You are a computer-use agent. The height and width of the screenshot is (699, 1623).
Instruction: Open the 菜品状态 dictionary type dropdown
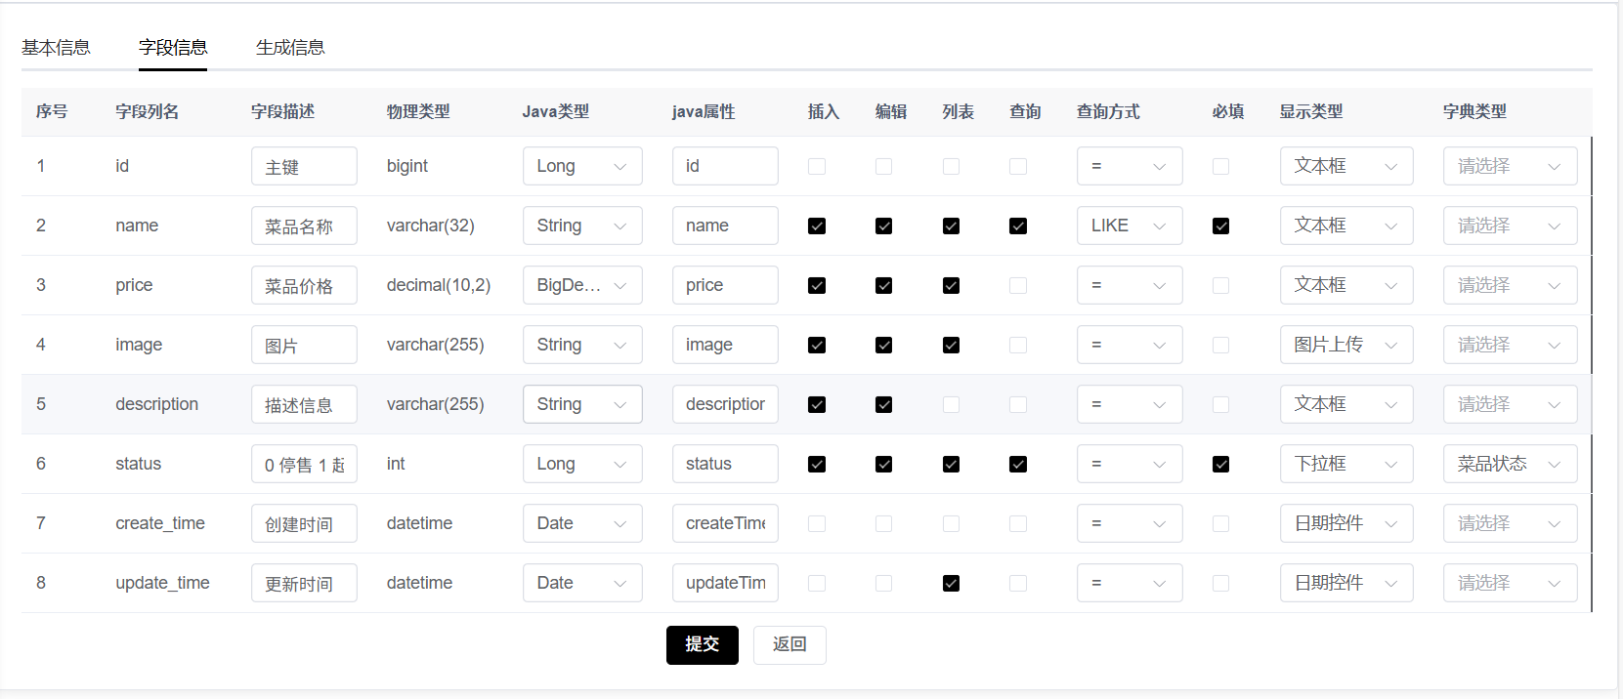pyautogui.click(x=1509, y=465)
